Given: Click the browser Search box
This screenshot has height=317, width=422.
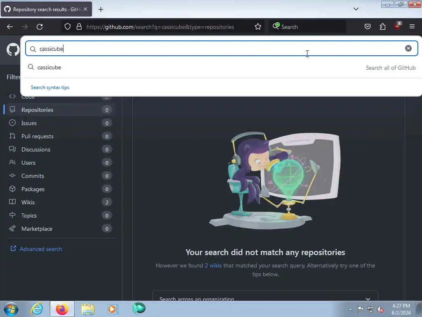Looking at the screenshot, I should point(307,27).
